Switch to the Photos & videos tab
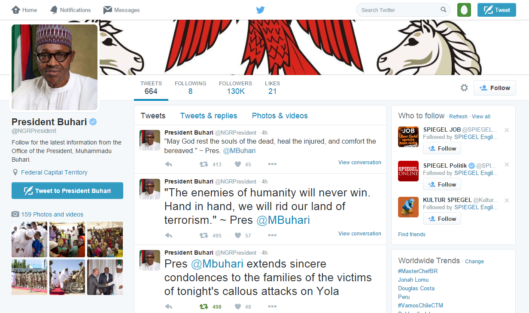529x313 pixels. click(x=280, y=116)
